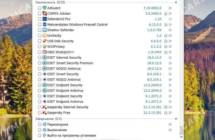The image size is (215, 140).
Task: Enable the Malwarebytes Windows Firewall Control checkbox
Action: (x=39, y=24)
